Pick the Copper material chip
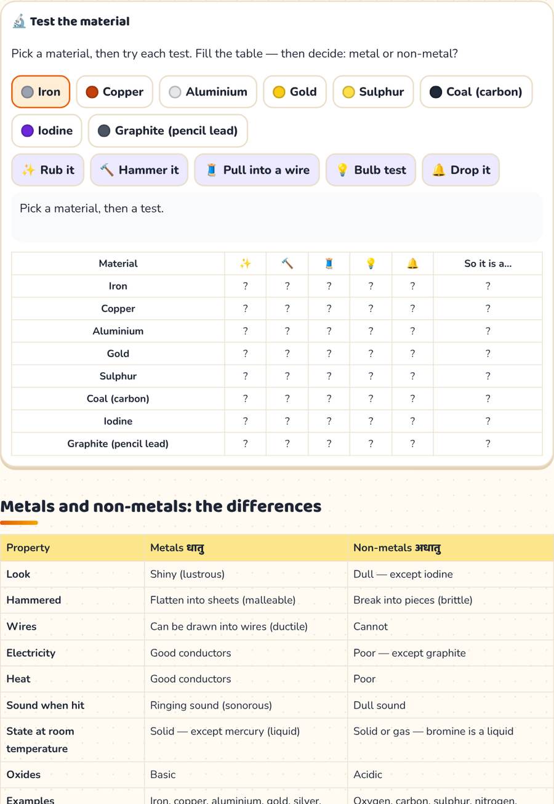This screenshot has width=554, height=804. coord(114,92)
